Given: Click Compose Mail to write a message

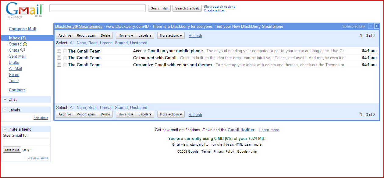Looking at the screenshot, I should (x=23, y=29).
